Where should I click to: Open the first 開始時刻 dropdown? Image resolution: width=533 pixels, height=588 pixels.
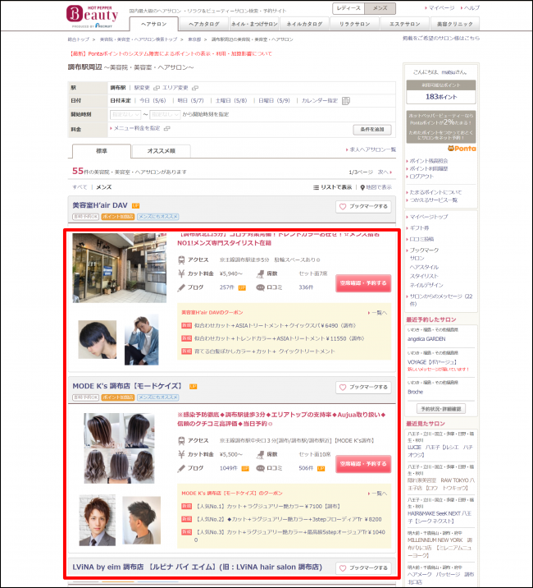(x=125, y=114)
